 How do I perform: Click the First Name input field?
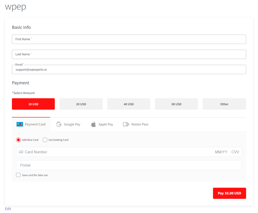[x=129, y=39]
